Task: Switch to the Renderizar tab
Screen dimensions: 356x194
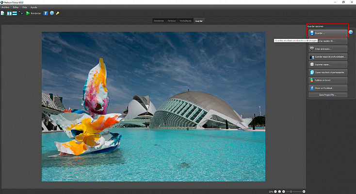Action: tap(159, 21)
